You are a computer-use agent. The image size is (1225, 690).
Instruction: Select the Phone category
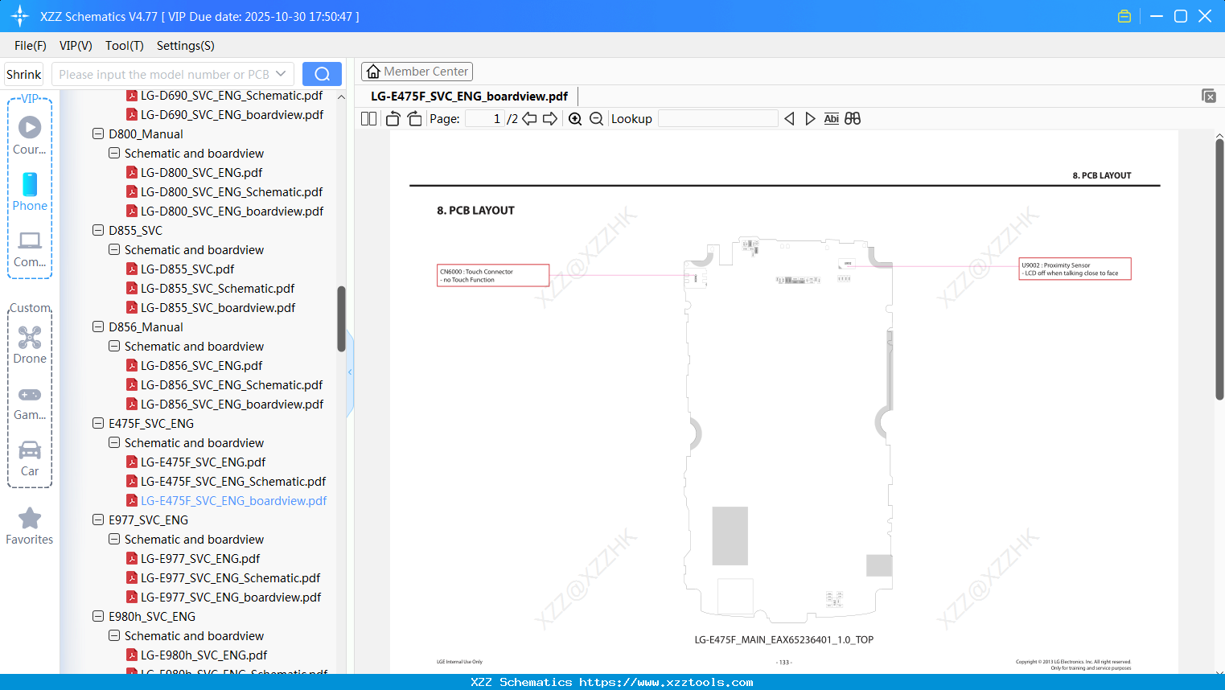[x=30, y=192]
